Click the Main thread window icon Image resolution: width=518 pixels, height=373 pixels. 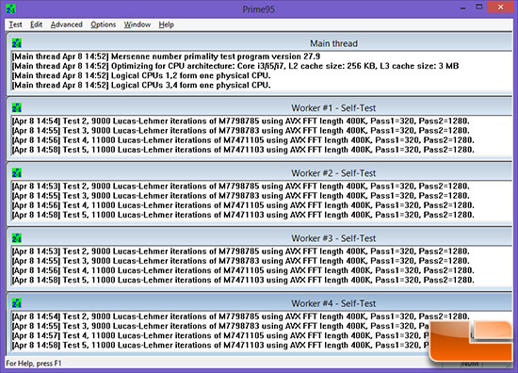coord(17,43)
